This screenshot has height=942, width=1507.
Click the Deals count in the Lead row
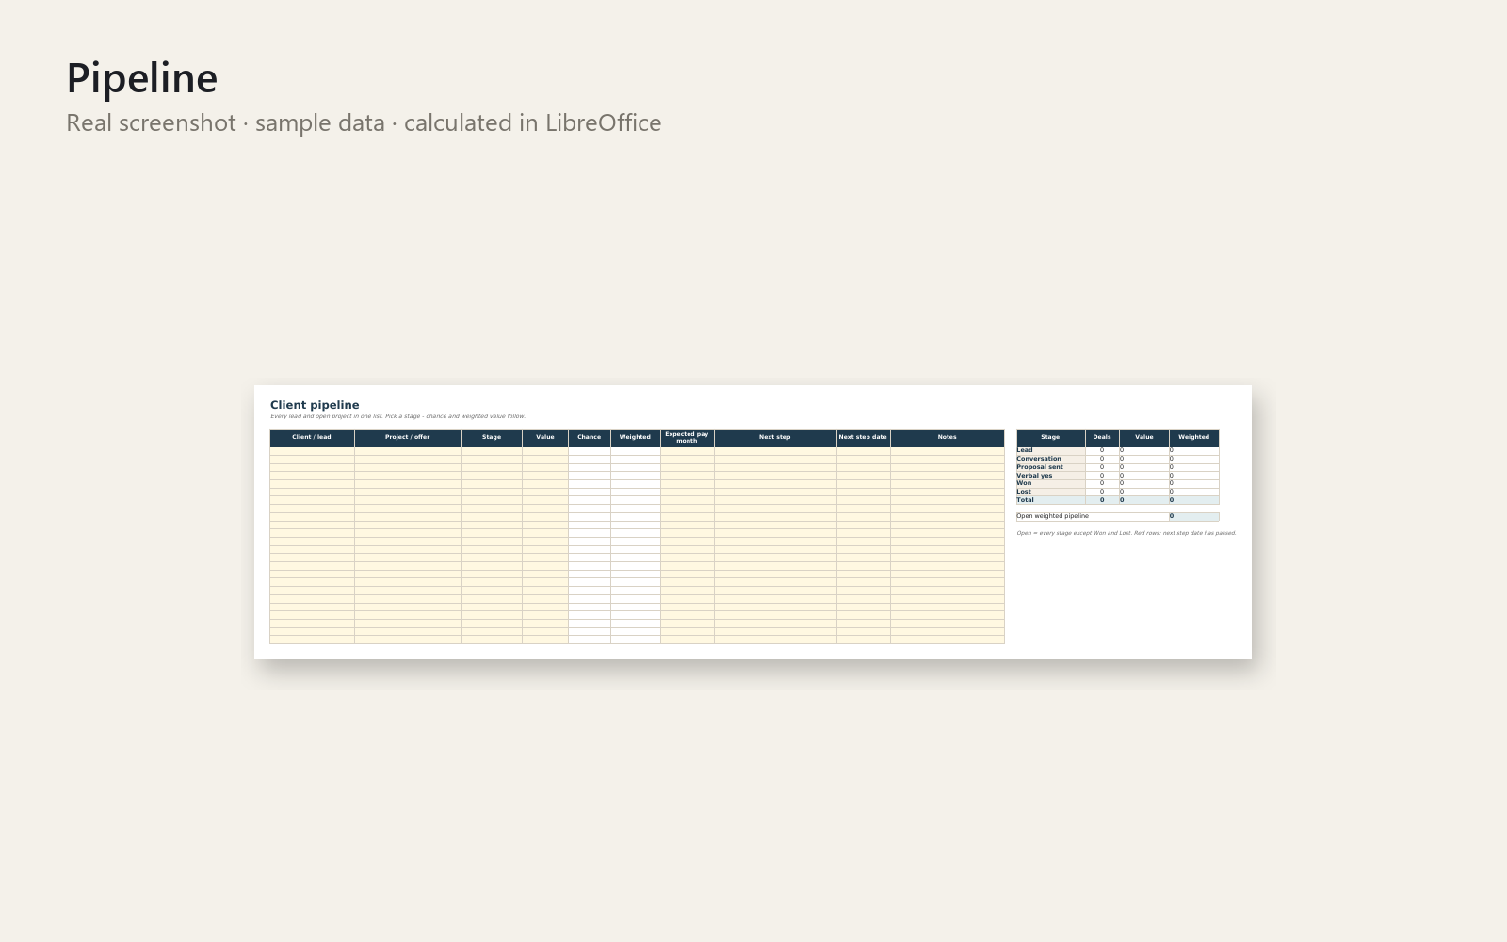pos(1102,450)
